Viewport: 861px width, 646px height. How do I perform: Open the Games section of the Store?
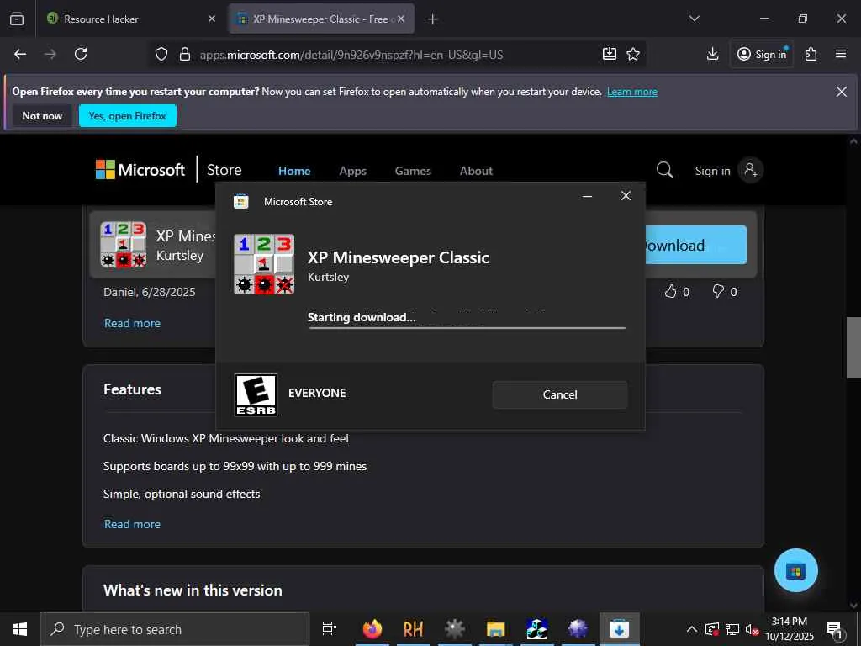[x=413, y=171]
